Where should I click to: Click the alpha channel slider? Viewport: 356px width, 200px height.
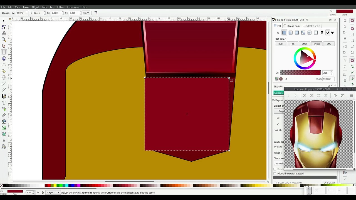click(300, 73)
